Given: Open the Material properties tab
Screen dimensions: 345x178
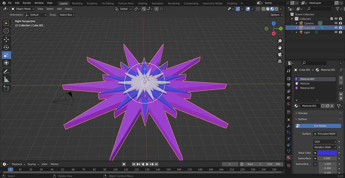Looking at the screenshot, I should point(289,157).
